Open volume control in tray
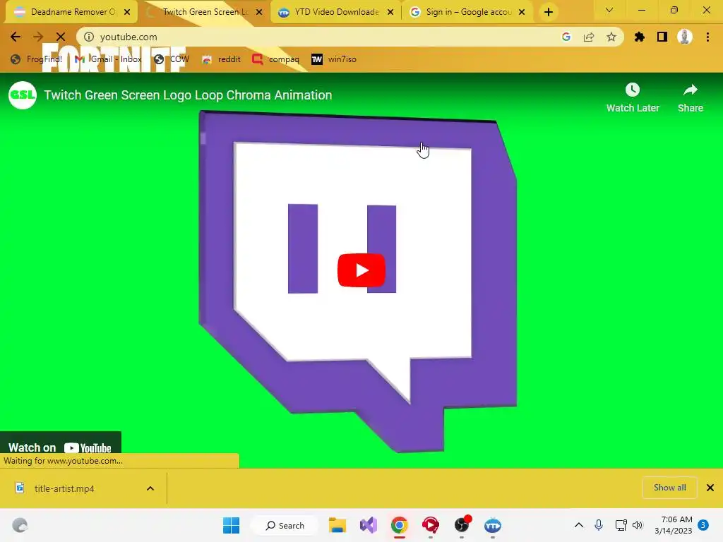723x542 pixels. pyautogui.click(x=638, y=525)
